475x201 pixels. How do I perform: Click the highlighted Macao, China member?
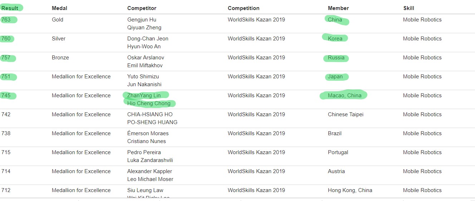pyautogui.click(x=344, y=95)
